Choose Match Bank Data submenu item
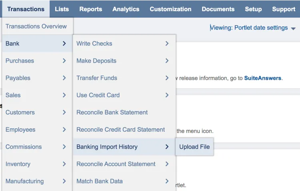This screenshot has height=191, width=300. pyautogui.click(x=124, y=181)
